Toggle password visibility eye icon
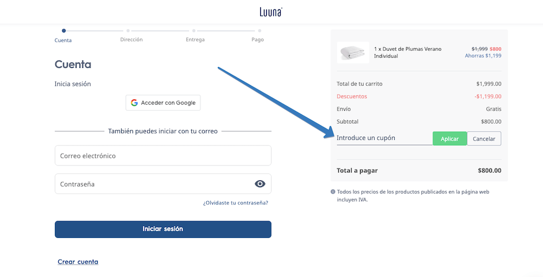543x277 pixels. tap(260, 184)
